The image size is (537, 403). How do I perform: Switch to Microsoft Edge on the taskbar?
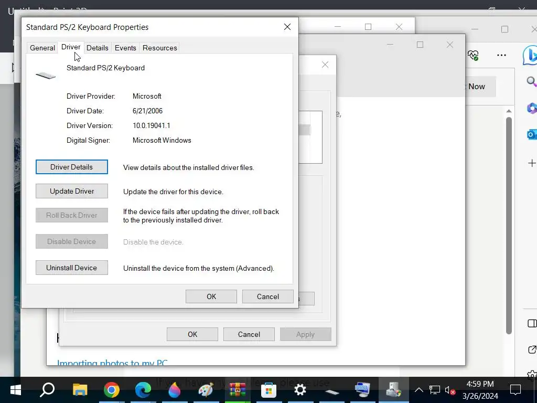[x=143, y=390]
